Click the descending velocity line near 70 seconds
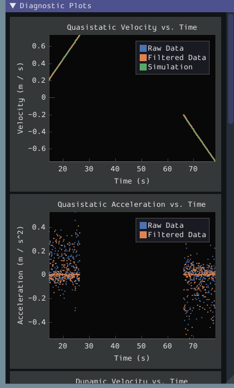 194,129
